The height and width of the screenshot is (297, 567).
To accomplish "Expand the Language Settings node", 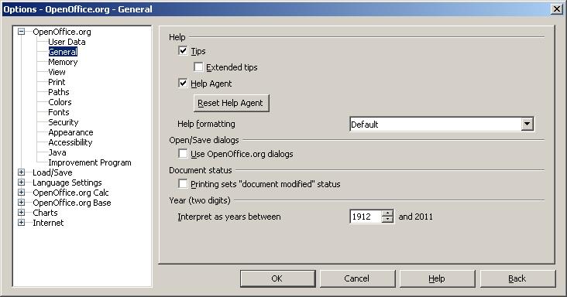I will pyautogui.click(x=22, y=183).
